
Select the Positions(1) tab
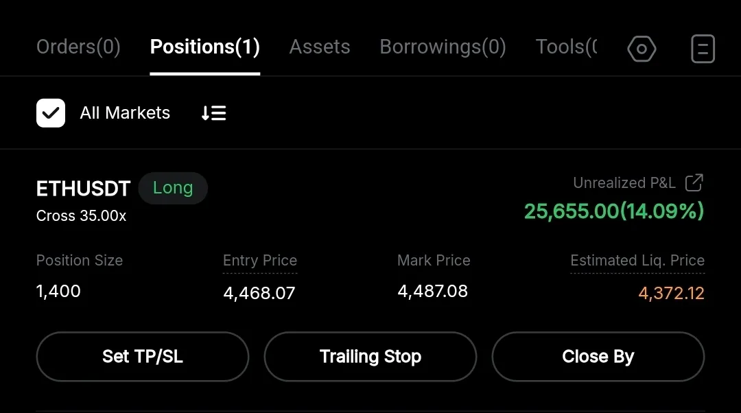(x=204, y=47)
